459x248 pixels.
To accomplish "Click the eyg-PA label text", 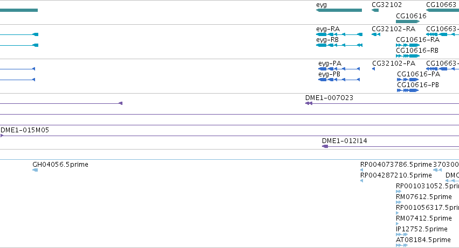I will pyautogui.click(x=330, y=63).
